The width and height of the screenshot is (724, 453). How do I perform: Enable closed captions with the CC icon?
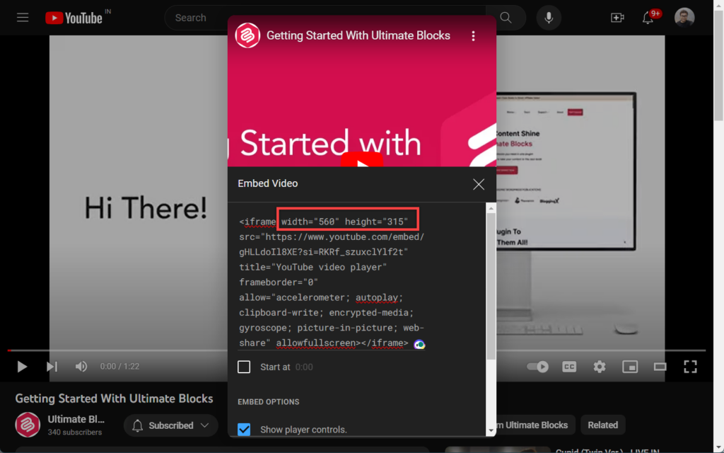click(x=568, y=367)
